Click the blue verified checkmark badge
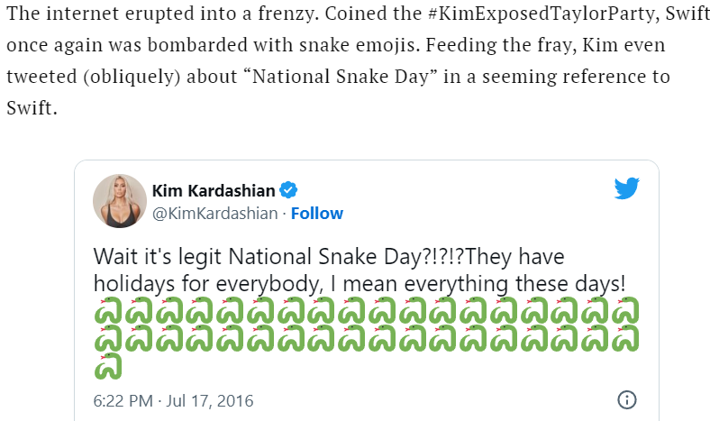The height and width of the screenshot is (421, 710). 289,189
